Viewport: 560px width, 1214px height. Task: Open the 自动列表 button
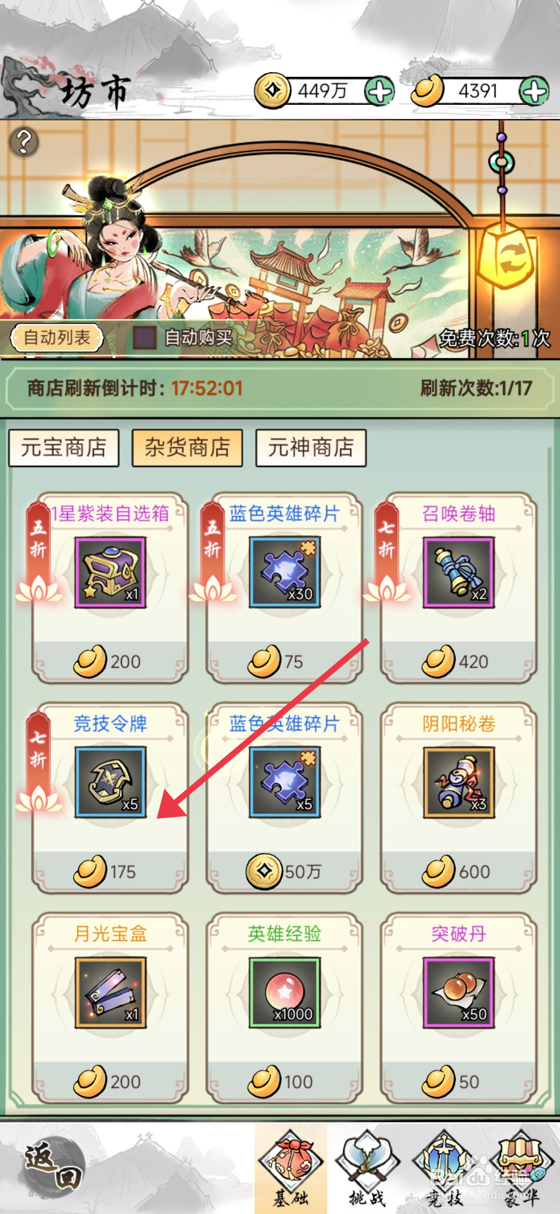pos(57,338)
